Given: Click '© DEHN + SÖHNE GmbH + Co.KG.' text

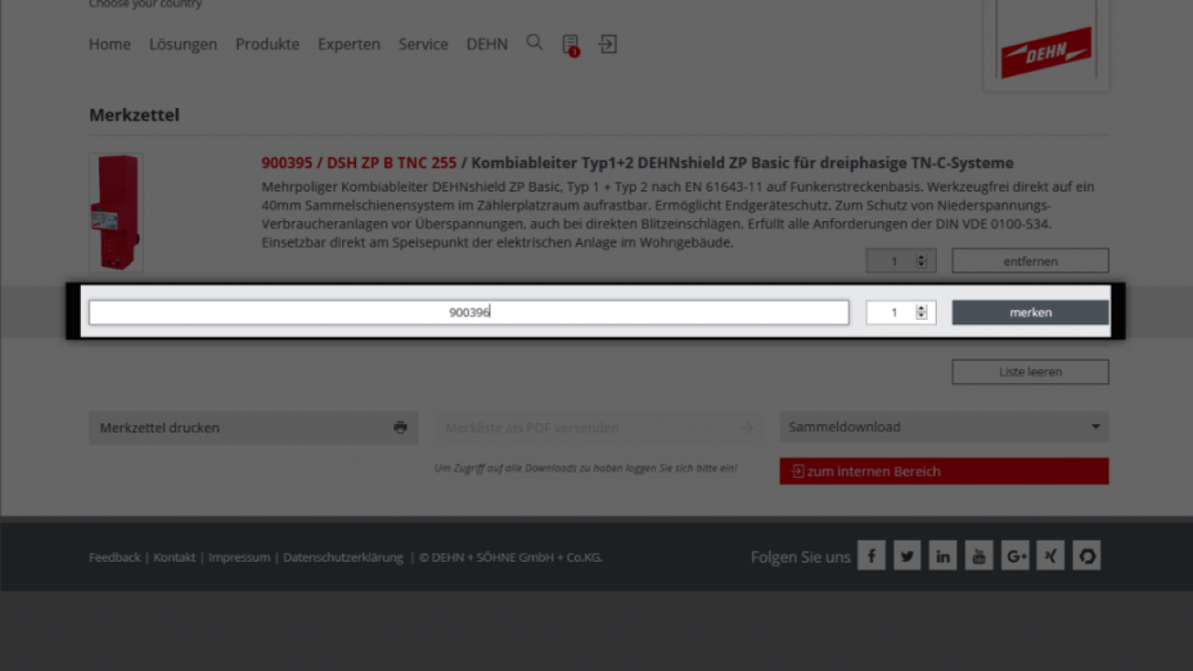Looking at the screenshot, I should click(x=511, y=557).
